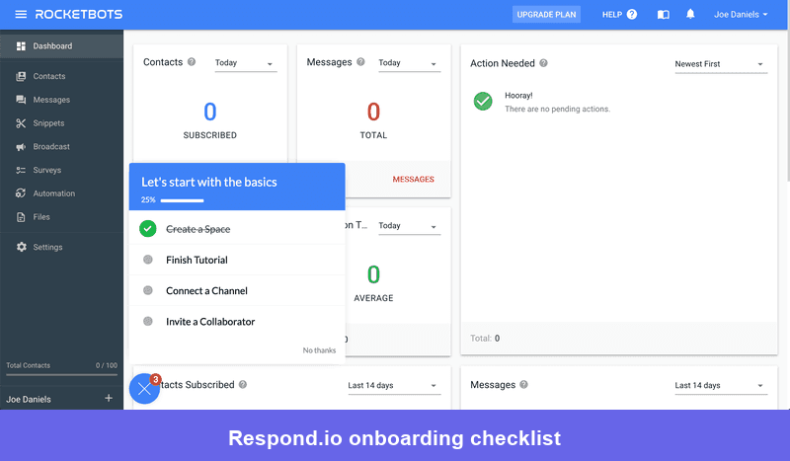The image size is (790, 461).
Task: Check the Finish Tutorial step circle
Action: tap(147, 260)
